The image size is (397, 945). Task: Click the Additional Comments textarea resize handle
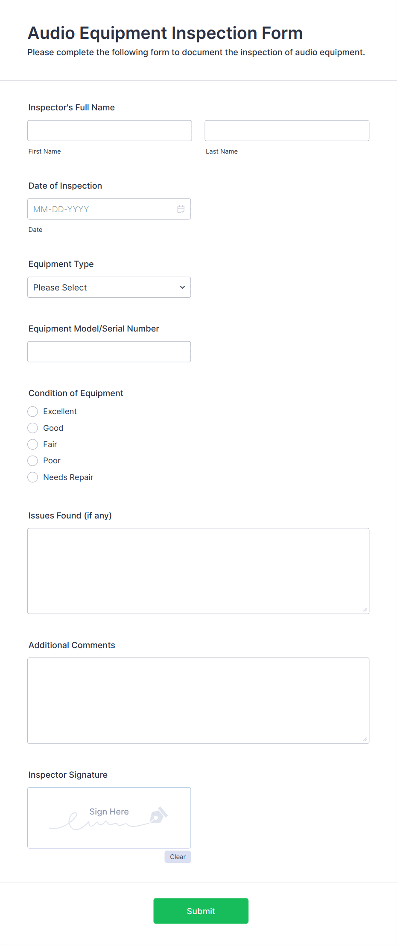(x=365, y=739)
